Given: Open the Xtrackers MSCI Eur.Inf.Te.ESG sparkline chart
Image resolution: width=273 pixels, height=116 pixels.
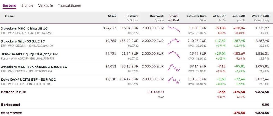Looking at the screenshot, I should [x=174, y=67].
